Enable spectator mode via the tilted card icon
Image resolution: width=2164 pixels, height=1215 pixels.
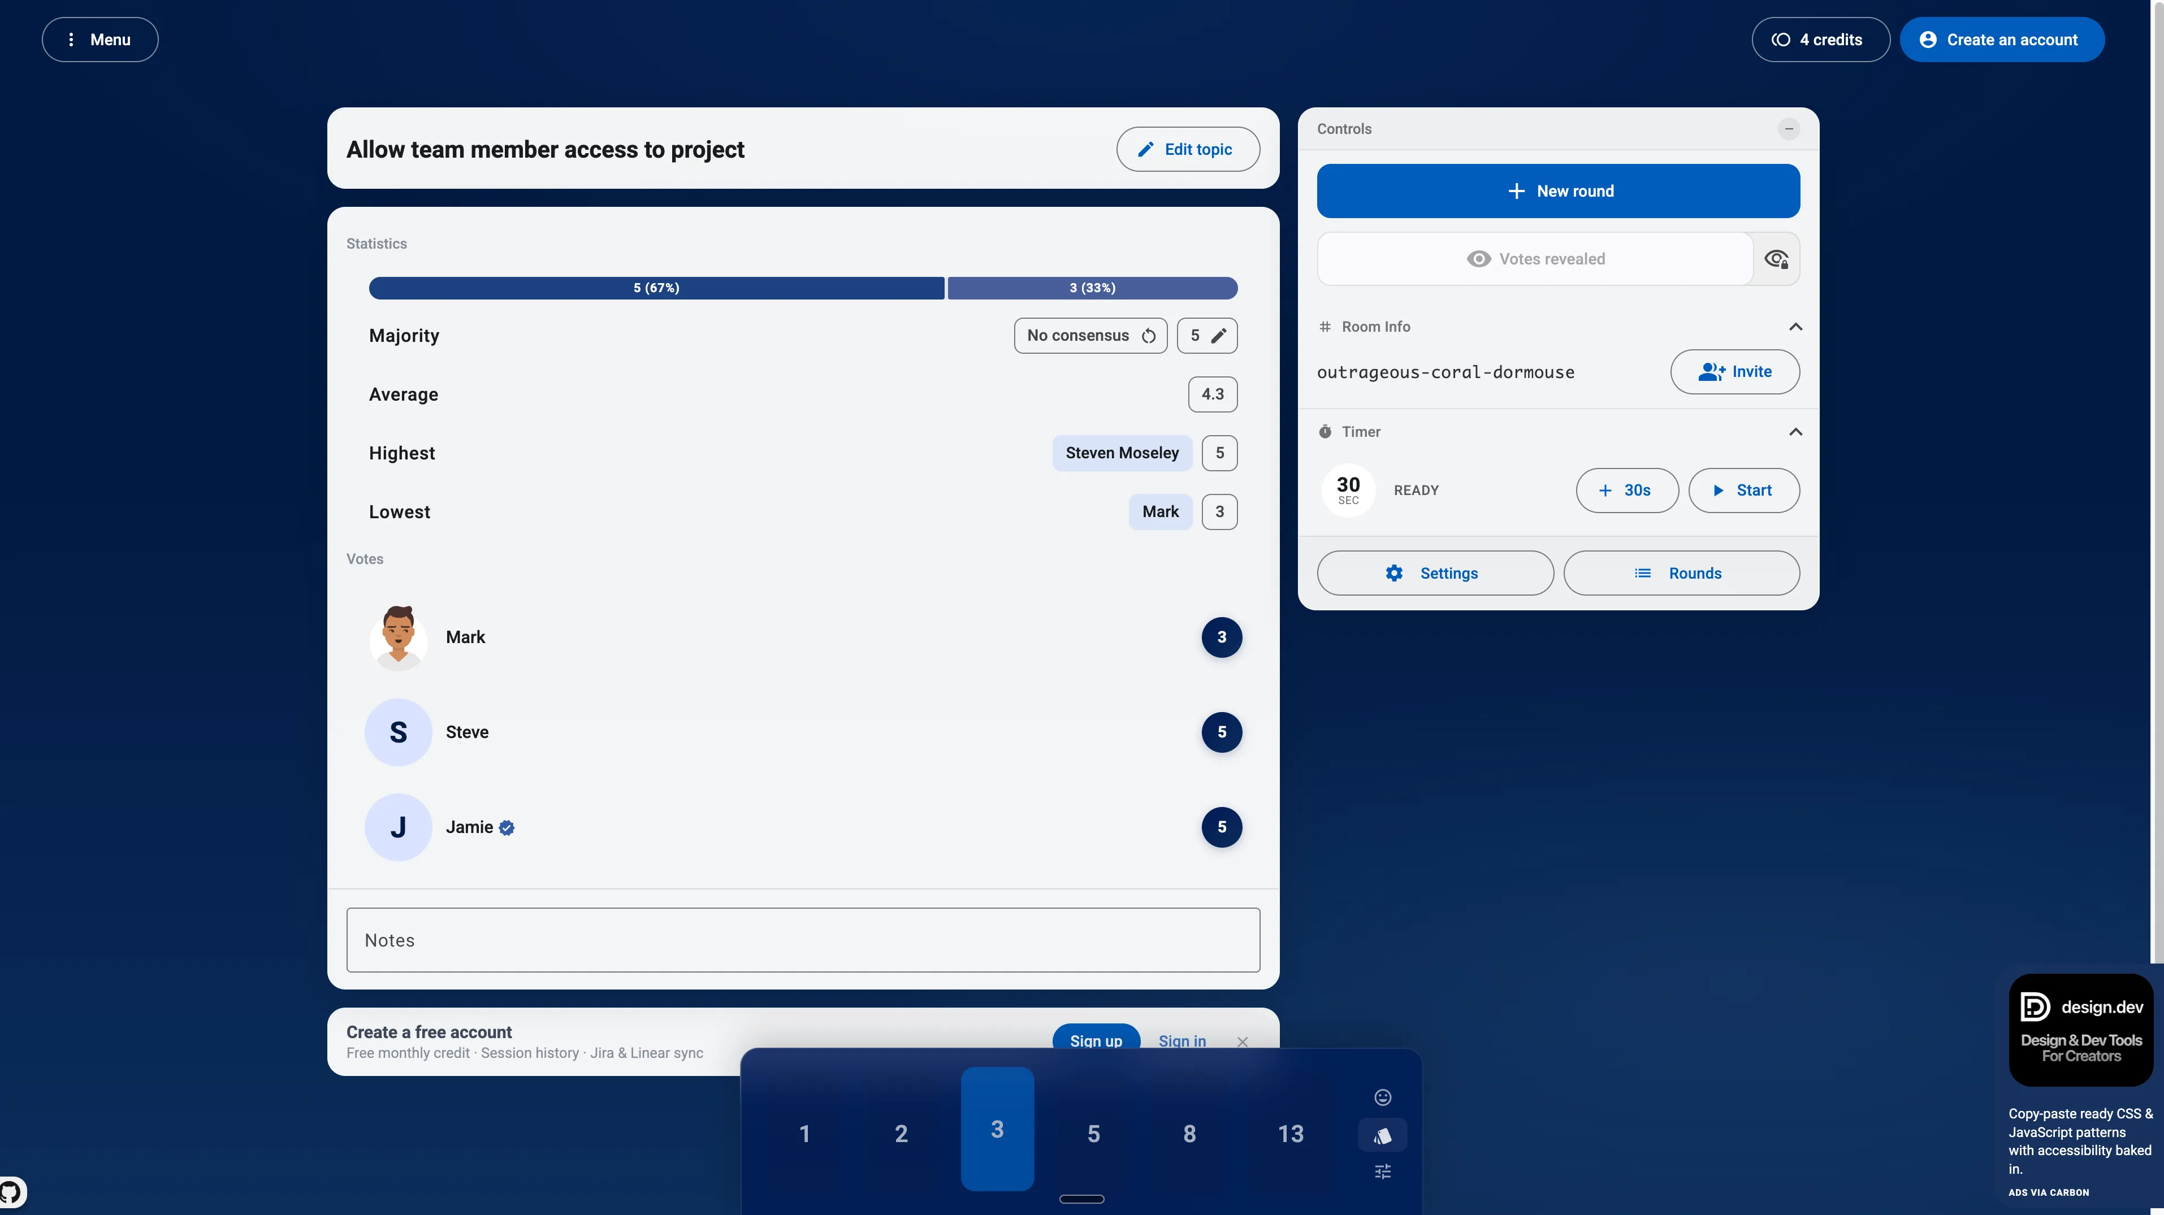tap(1383, 1135)
